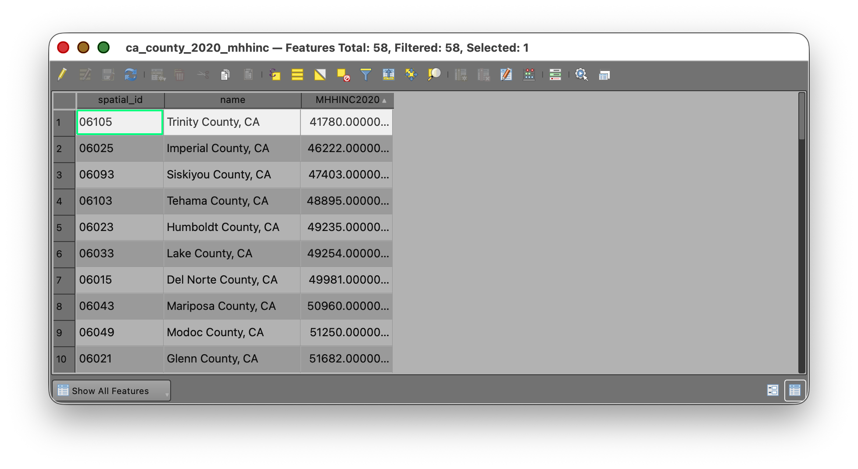858x469 pixels.
Task: Select the Imperial County, CA name cell
Action: click(x=232, y=149)
